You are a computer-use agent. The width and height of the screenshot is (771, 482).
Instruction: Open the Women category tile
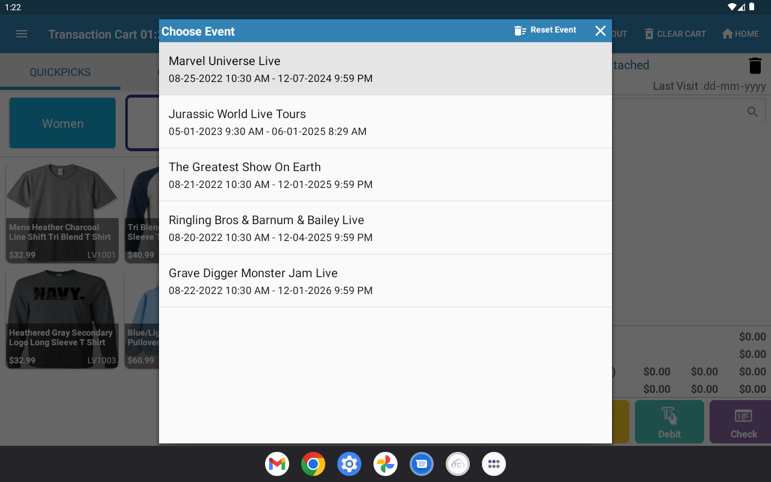click(x=63, y=123)
